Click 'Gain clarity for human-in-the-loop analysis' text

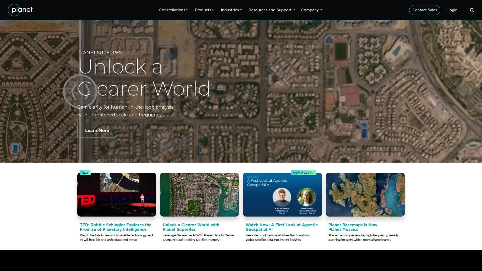tap(125, 111)
